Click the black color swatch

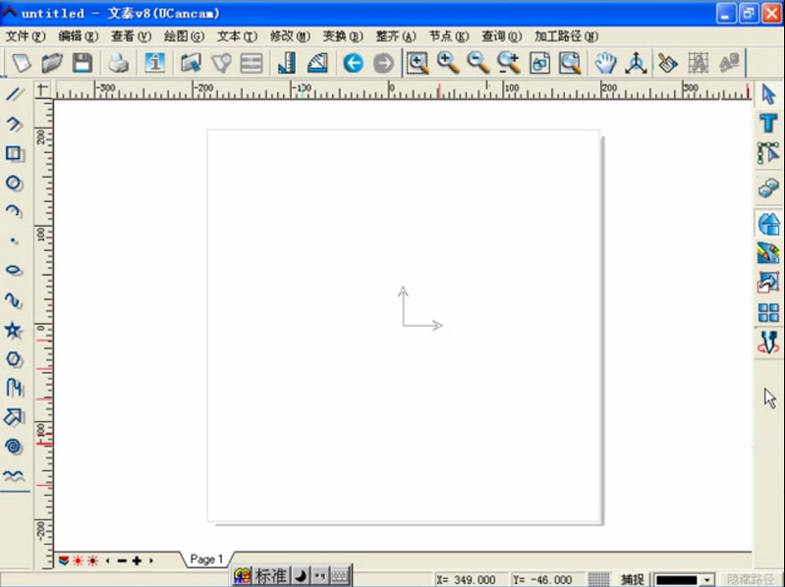676,580
